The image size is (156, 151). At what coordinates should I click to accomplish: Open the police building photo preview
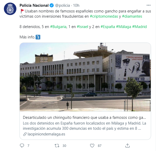click(85, 77)
